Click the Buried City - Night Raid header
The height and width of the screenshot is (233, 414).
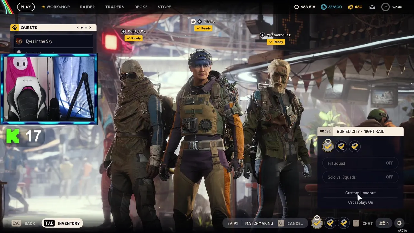pyautogui.click(x=360, y=131)
